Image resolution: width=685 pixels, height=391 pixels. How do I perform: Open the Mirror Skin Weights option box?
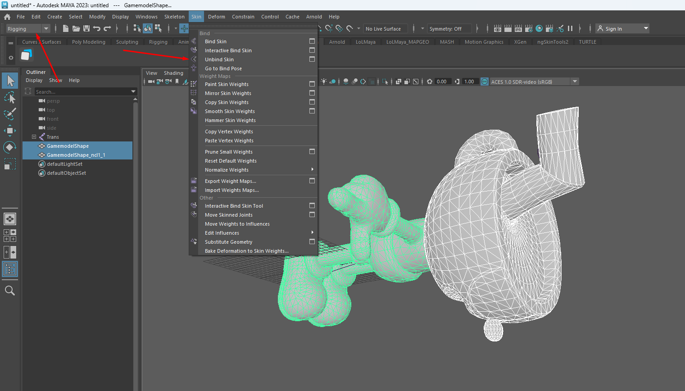(312, 93)
